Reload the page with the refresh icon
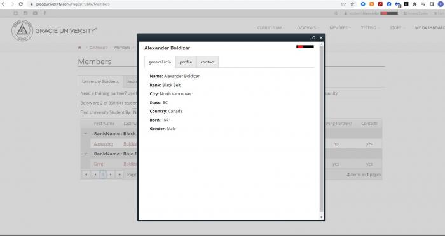This screenshot has height=236, width=445. pyautogui.click(x=21, y=4)
